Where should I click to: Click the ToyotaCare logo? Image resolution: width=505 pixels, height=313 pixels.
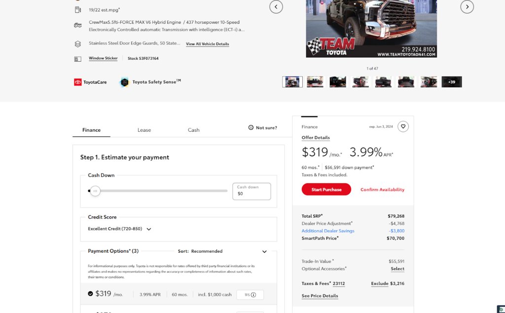point(90,82)
